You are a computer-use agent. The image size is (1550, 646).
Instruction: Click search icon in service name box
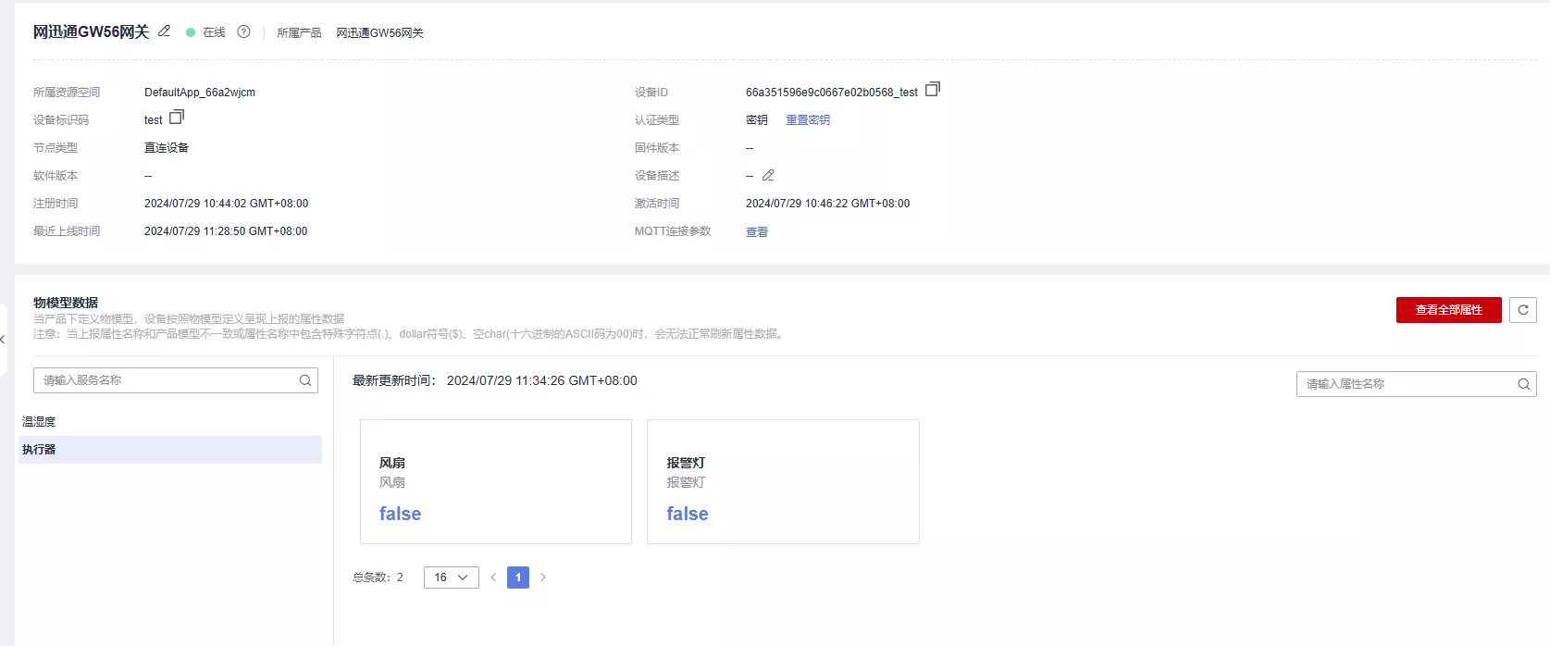pyautogui.click(x=305, y=380)
